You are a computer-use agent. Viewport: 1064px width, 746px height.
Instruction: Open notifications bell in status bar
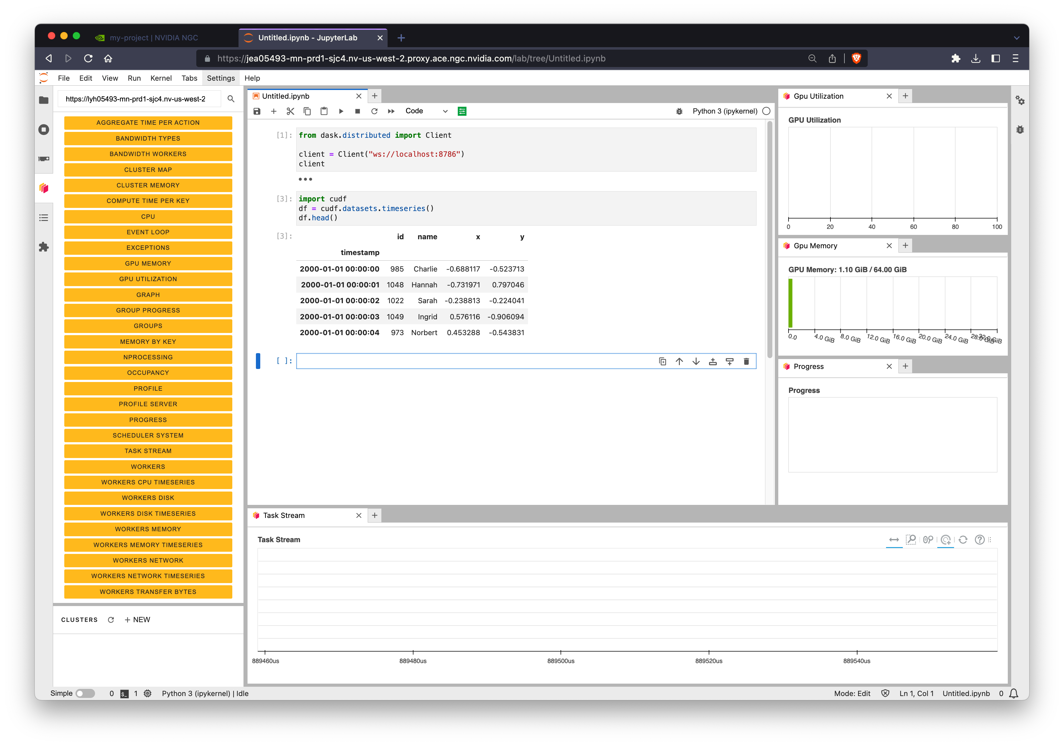click(x=1014, y=694)
